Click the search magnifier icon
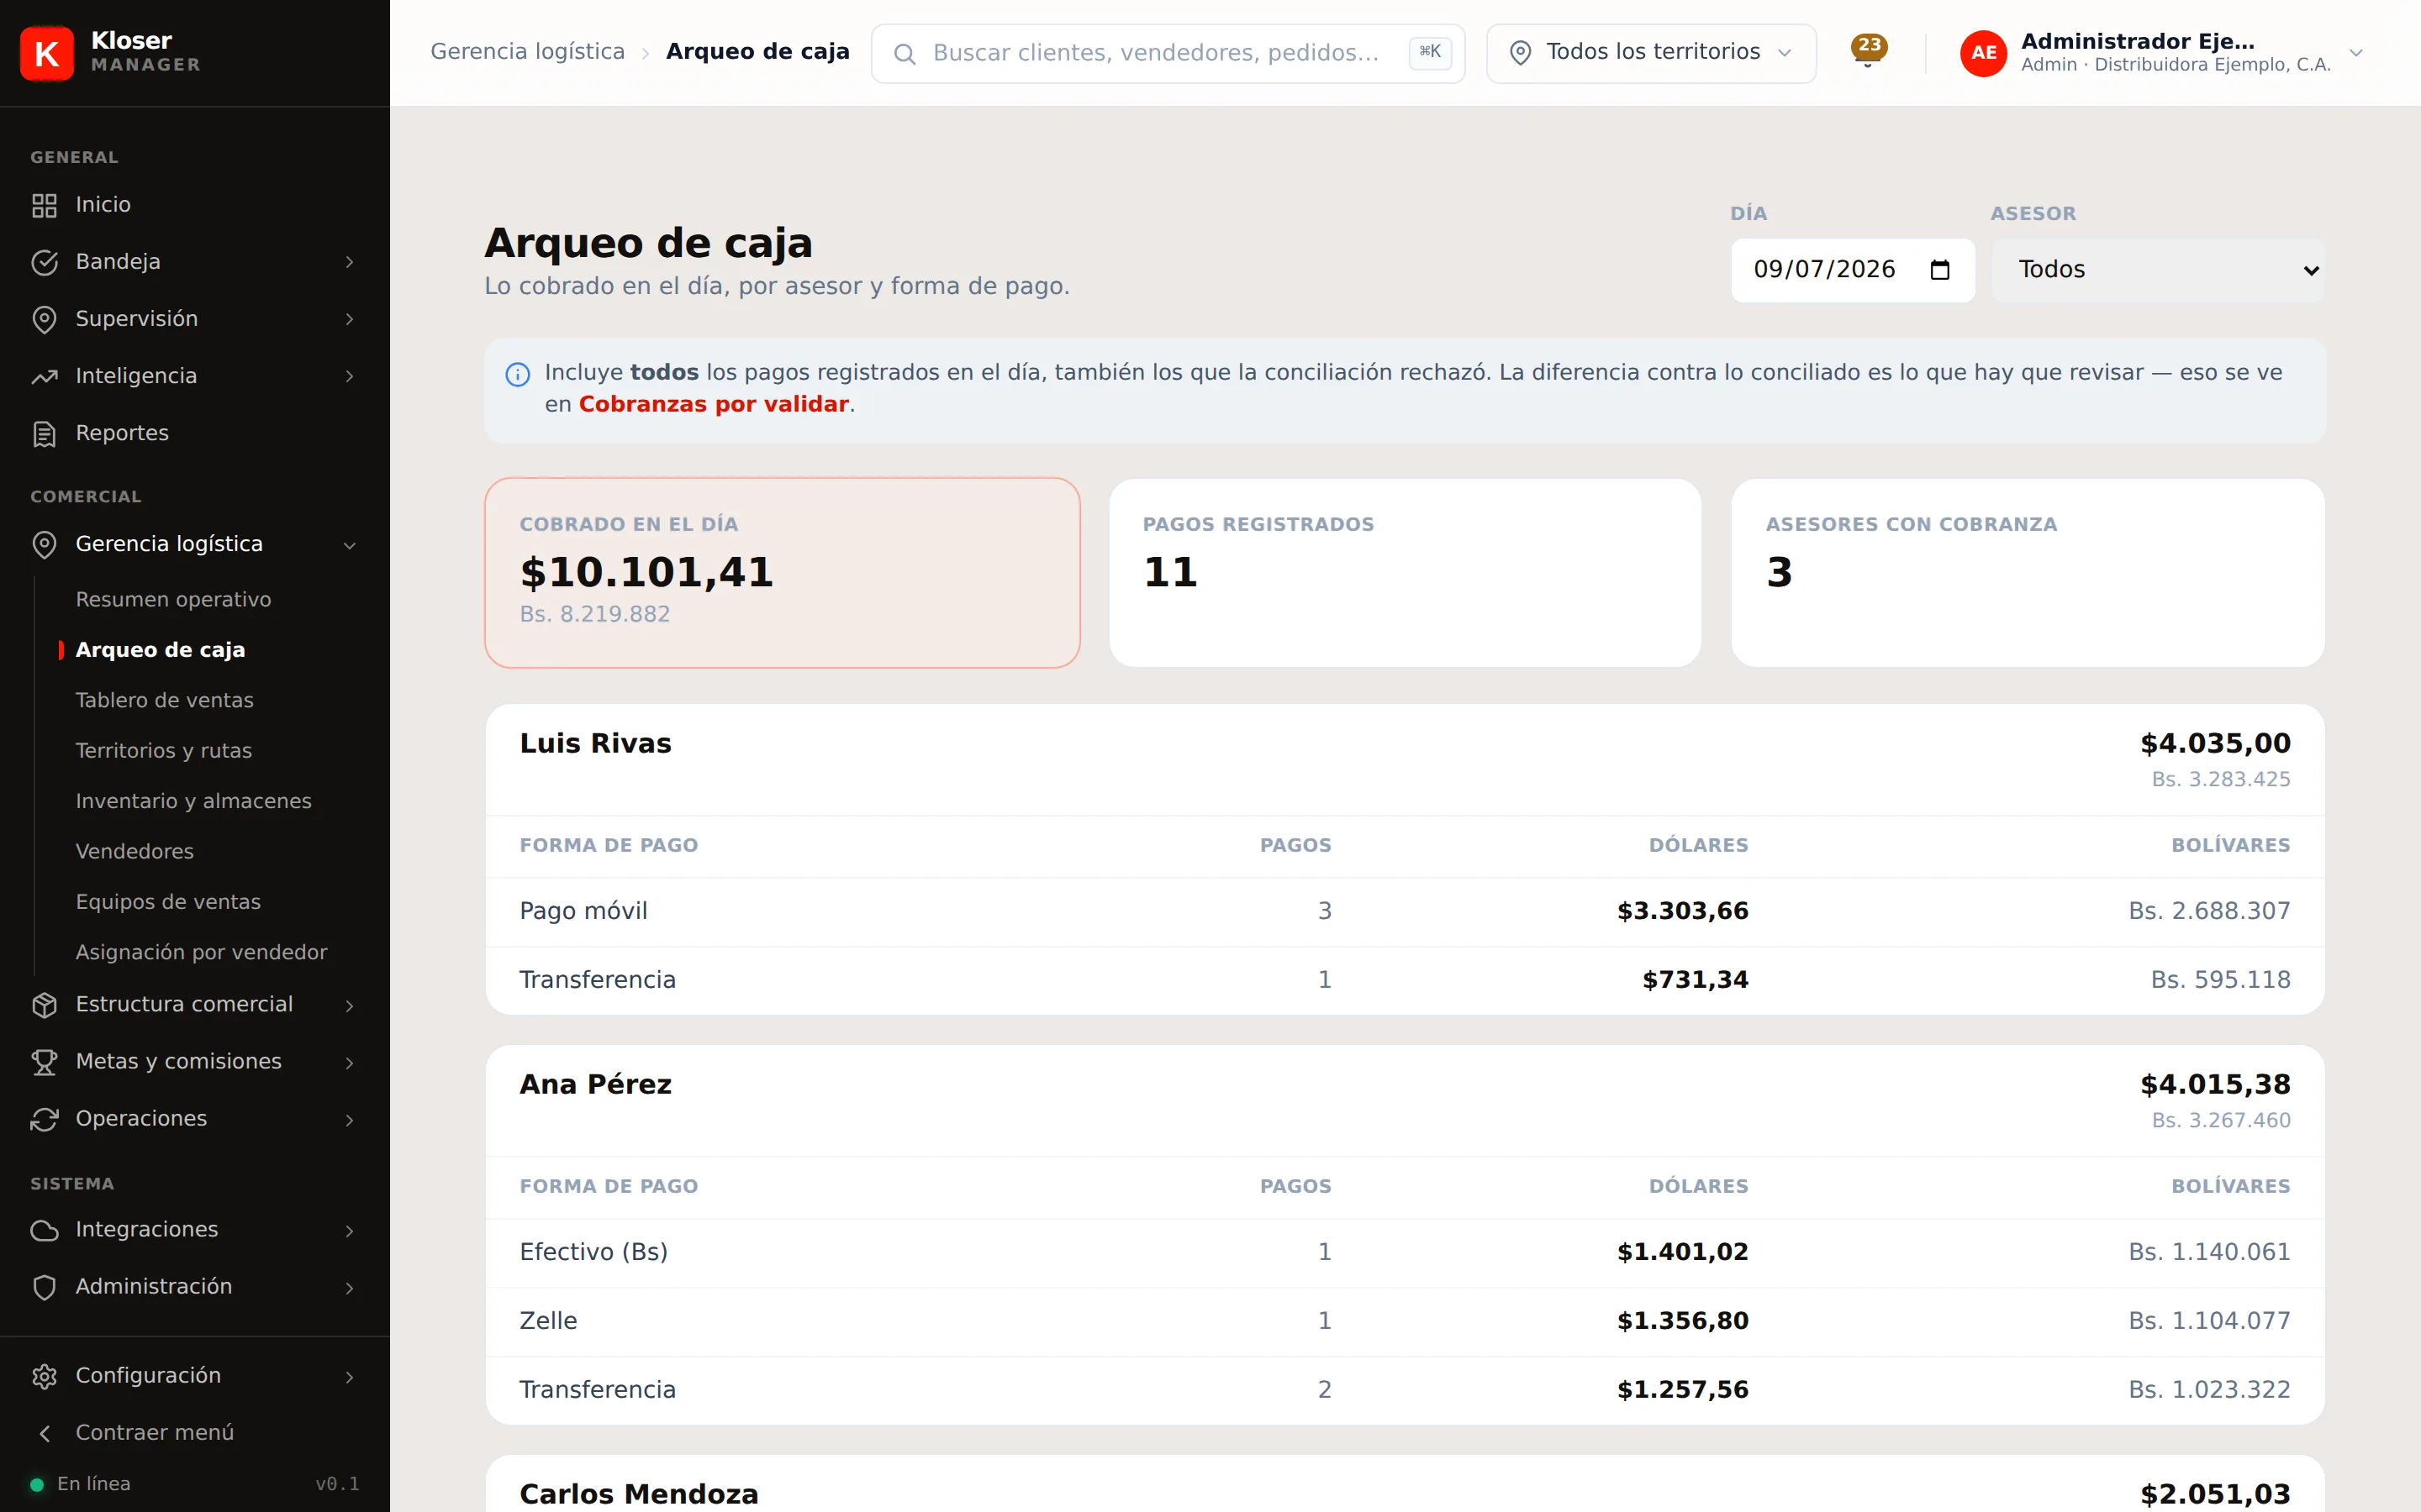The width and height of the screenshot is (2421, 1512). tap(905, 54)
